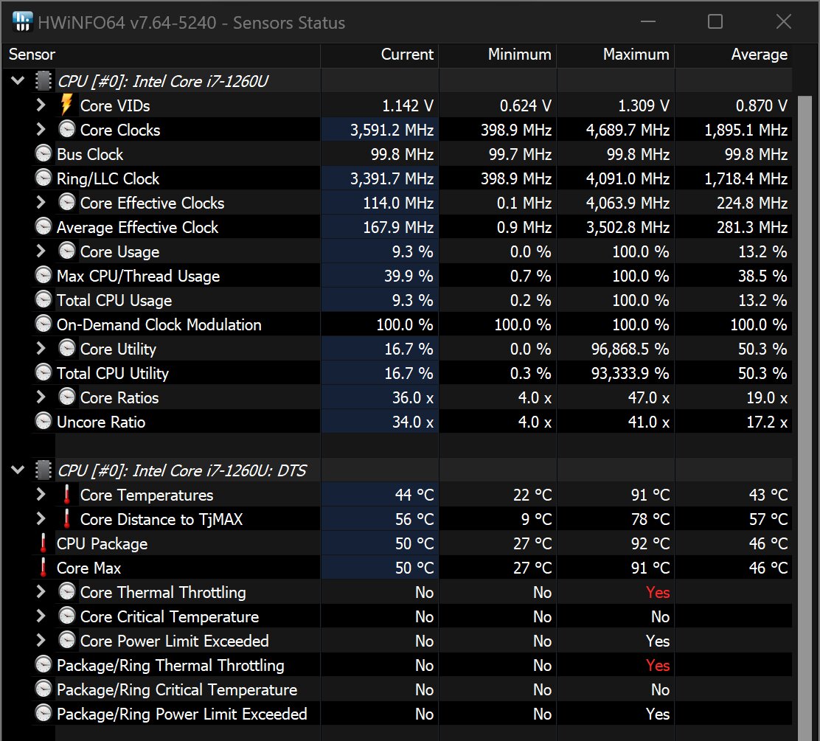
Task: Select the Uncore Ratio sensor label
Action: 101,422
